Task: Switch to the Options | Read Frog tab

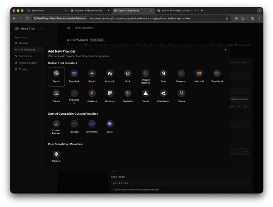Action: pyautogui.click(x=133, y=10)
